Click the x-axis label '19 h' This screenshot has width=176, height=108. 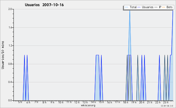(134, 102)
